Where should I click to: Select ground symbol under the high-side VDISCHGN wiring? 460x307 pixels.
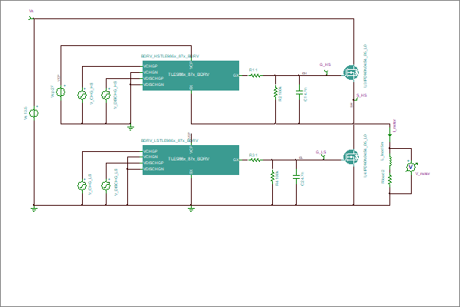point(131,127)
